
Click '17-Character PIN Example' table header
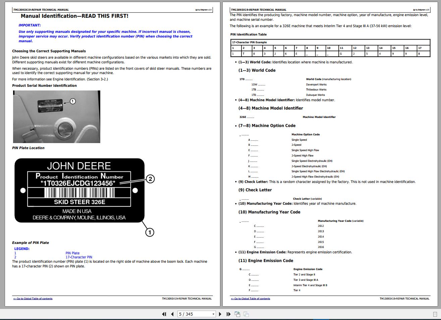point(249,42)
